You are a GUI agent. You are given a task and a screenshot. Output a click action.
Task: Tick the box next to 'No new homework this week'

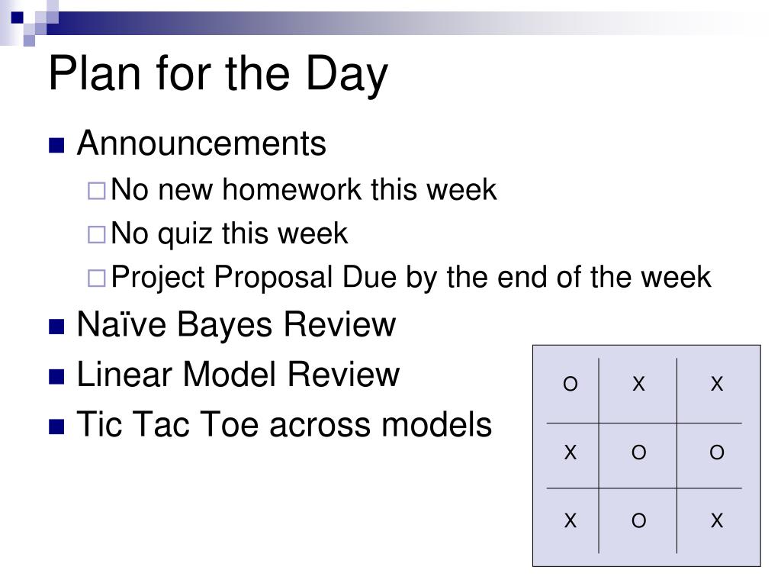96,191
